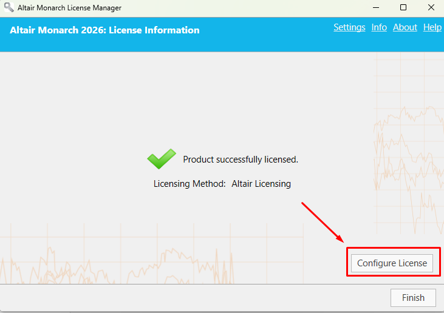Open the About link

pos(405,27)
